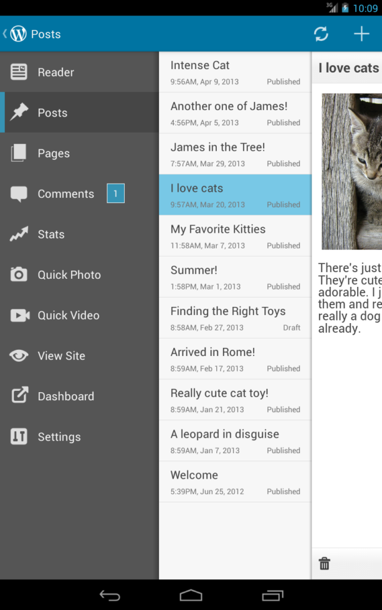Click the Comments speech bubble icon
Screen dimensions: 382x610
tap(19, 194)
